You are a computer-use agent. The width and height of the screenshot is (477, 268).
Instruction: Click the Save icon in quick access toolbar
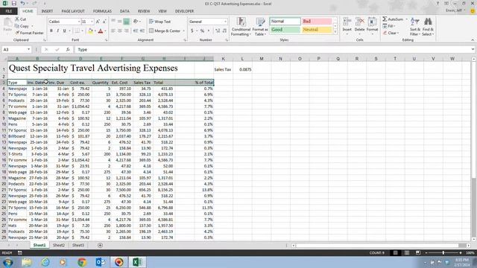(x=14, y=3)
